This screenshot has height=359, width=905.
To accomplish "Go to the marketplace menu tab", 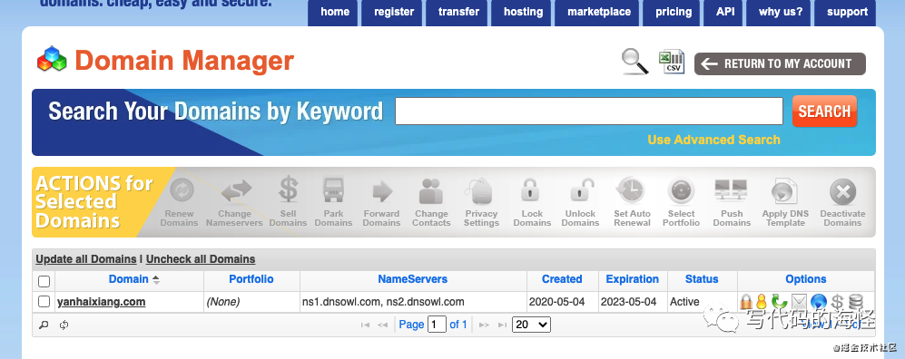I will coord(599,12).
